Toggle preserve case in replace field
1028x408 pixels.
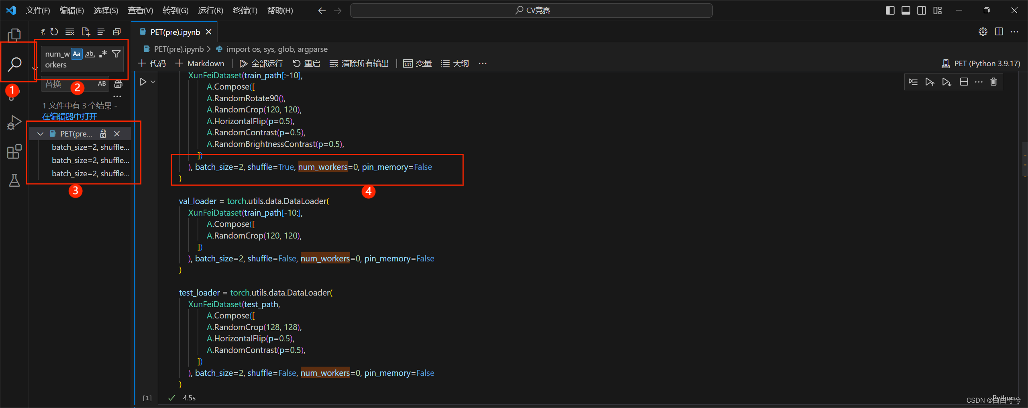point(102,84)
